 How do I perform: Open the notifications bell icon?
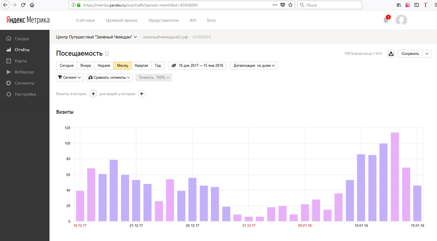385,20
